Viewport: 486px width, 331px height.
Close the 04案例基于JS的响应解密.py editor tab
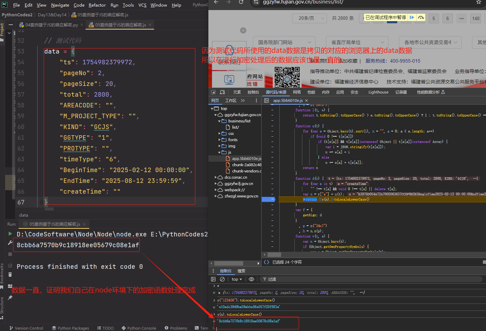(x=82, y=25)
